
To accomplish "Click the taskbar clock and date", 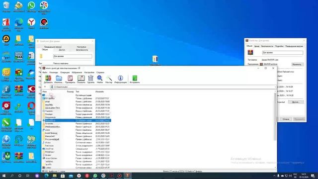I will tap(304, 176).
